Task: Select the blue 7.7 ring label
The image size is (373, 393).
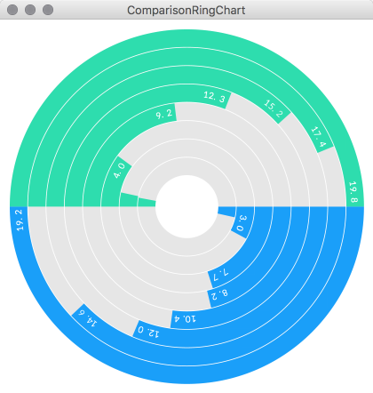Action: point(220,275)
